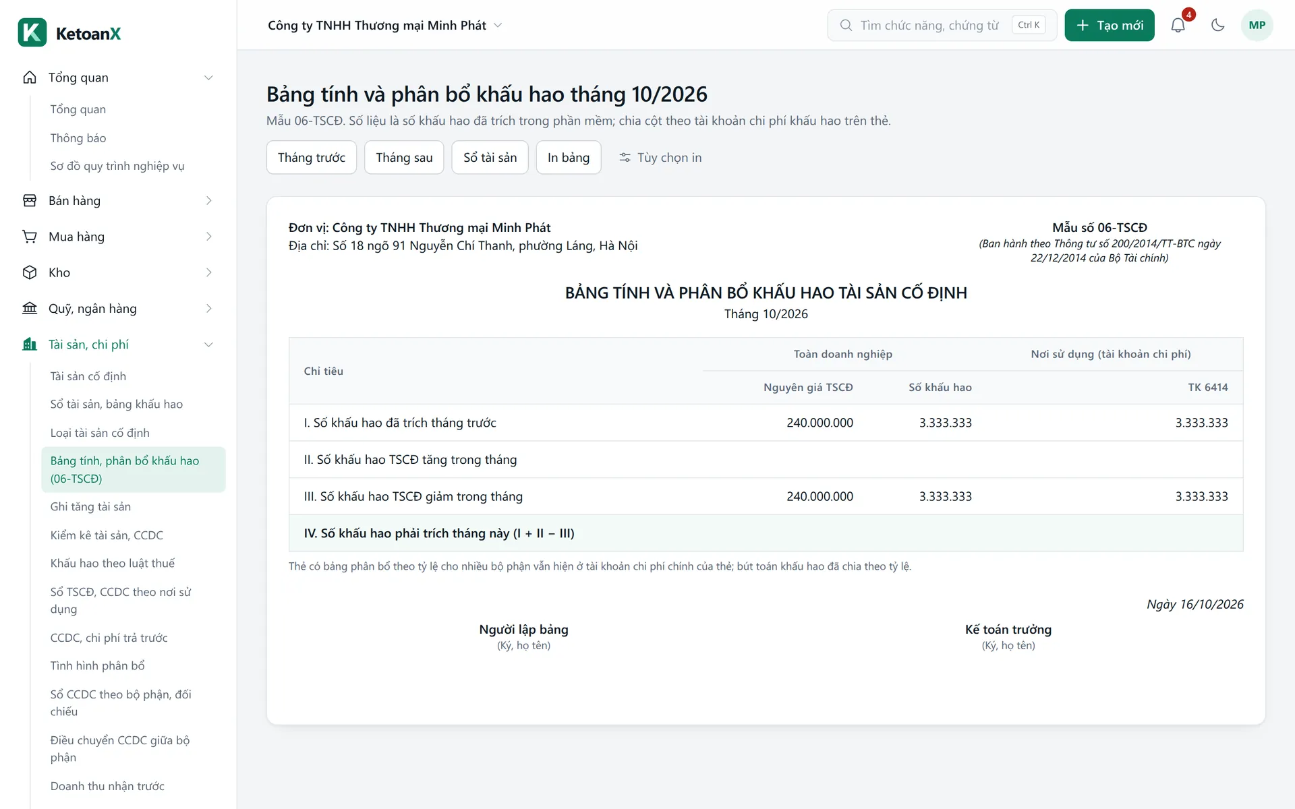The image size is (1295, 809).
Task: Collapse the Tổng quan section chevron
Action: click(208, 78)
